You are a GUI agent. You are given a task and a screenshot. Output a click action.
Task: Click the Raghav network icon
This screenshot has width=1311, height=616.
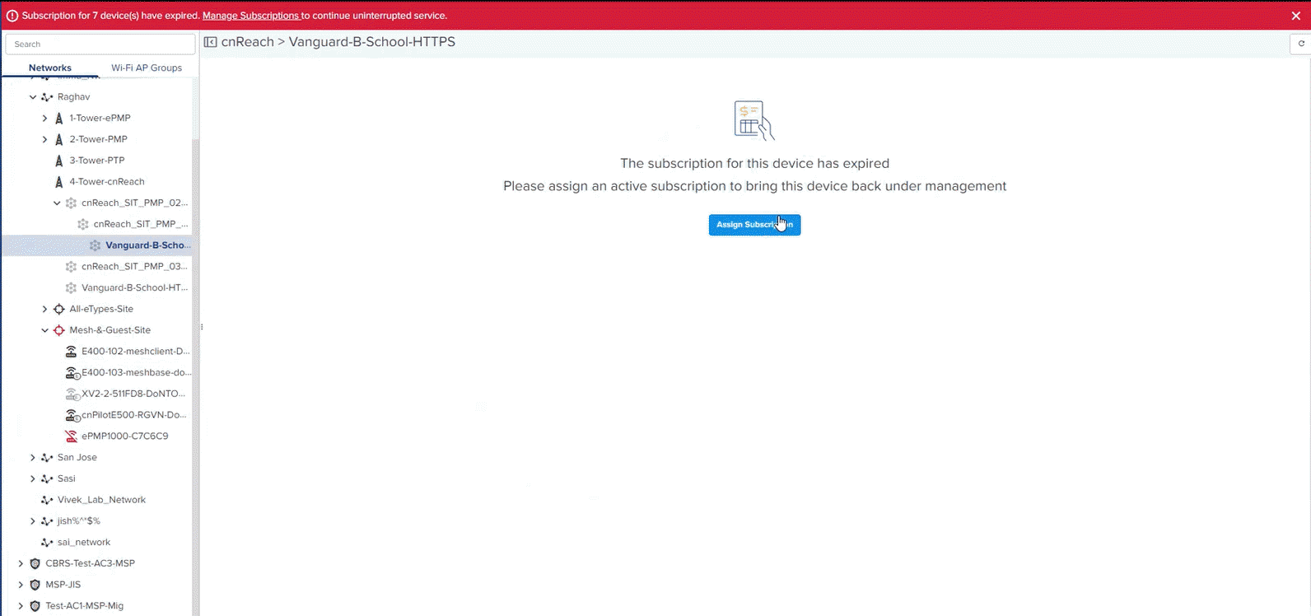point(47,97)
